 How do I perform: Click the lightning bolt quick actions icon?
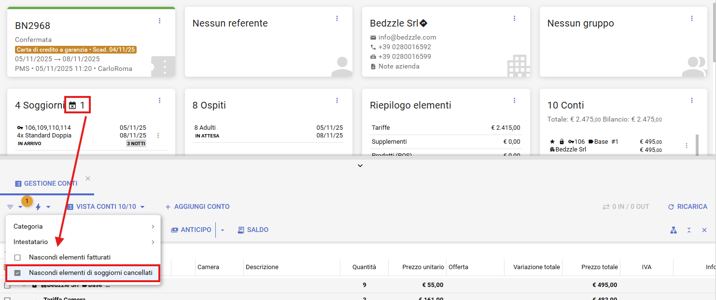[38, 207]
